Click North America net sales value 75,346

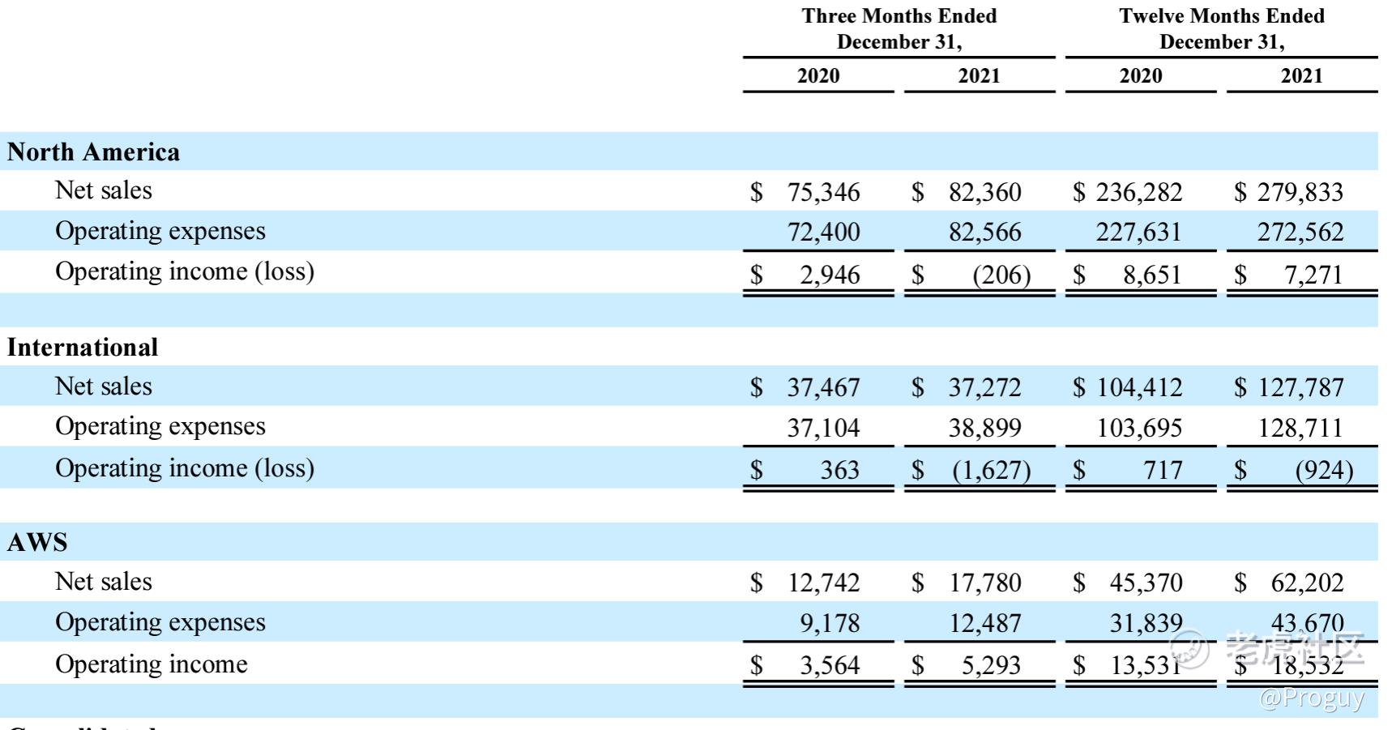823,192
